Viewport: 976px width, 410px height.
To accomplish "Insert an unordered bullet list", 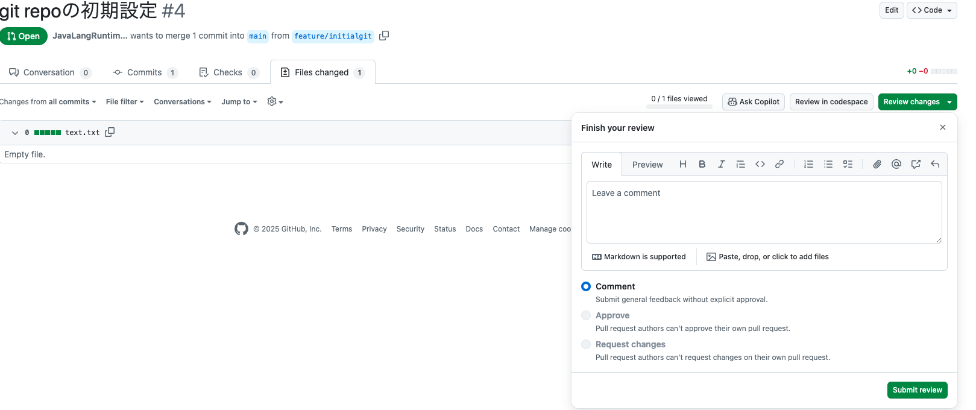I will 828,164.
